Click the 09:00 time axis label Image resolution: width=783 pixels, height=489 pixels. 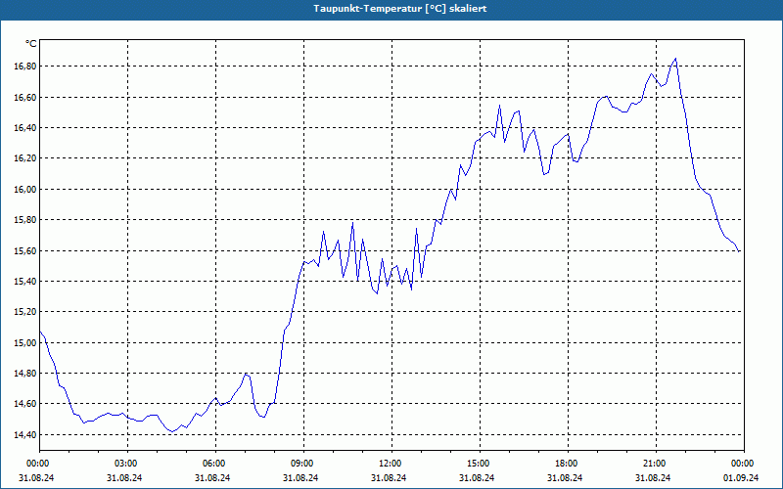pos(300,464)
